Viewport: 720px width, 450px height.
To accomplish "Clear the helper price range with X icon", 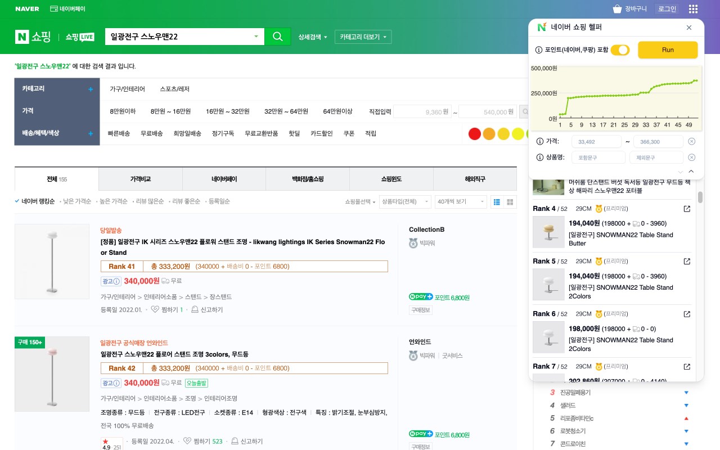I will (x=692, y=142).
